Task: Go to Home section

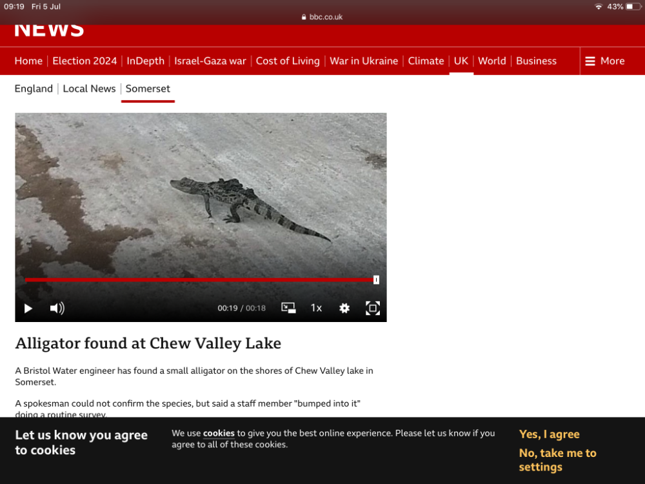Action: point(28,61)
